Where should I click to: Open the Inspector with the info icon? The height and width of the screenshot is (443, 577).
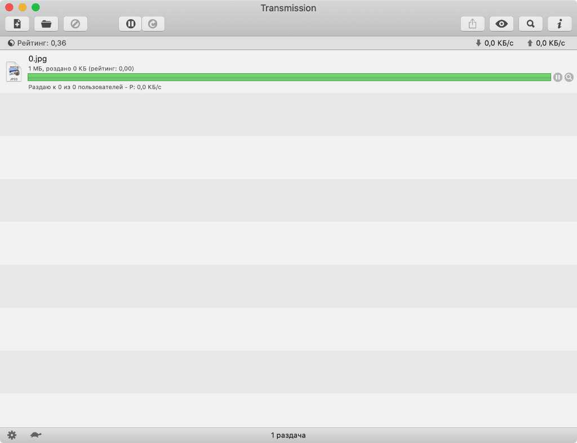[560, 24]
